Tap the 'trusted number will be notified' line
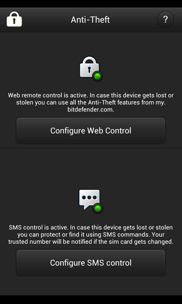The height and width of the screenshot is (304, 182). (91, 242)
